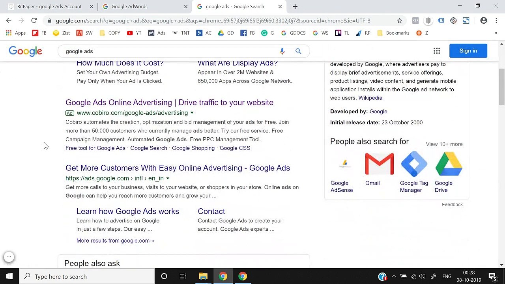The height and width of the screenshot is (284, 505).
Task: Expand the Bookmarks folder
Action: (x=393, y=33)
